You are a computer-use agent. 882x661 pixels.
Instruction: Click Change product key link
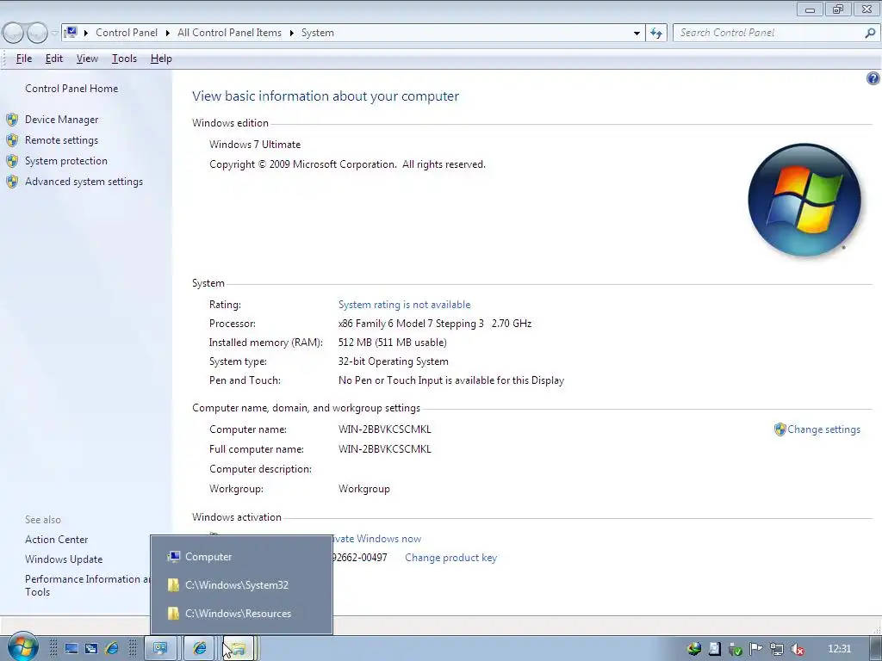point(451,558)
